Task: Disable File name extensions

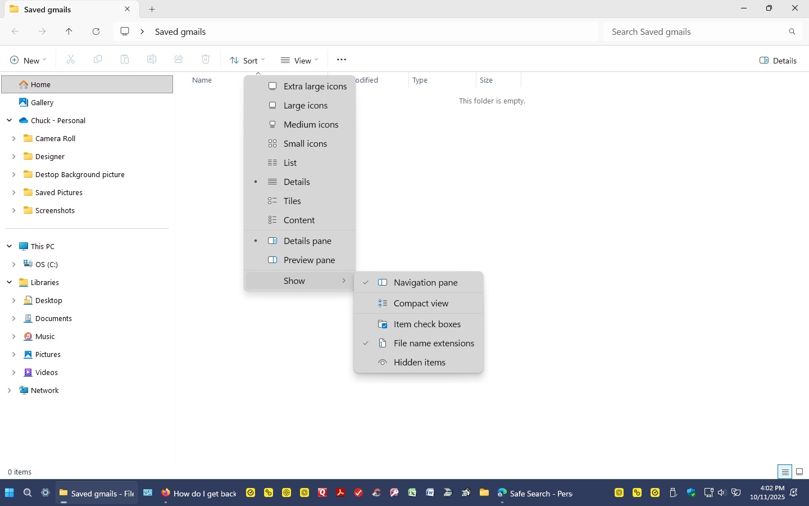Action: tap(434, 343)
